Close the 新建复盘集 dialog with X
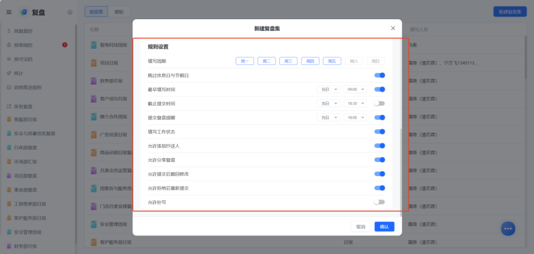 tap(393, 28)
